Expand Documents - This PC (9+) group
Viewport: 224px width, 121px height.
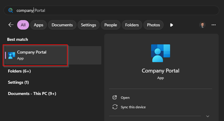pyautogui.click(x=32, y=93)
